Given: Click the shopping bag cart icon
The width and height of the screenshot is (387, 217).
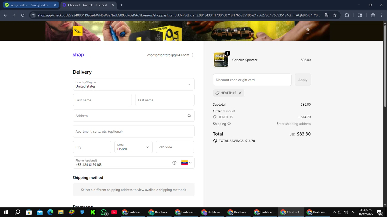Looking at the screenshot, I should point(308,31).
